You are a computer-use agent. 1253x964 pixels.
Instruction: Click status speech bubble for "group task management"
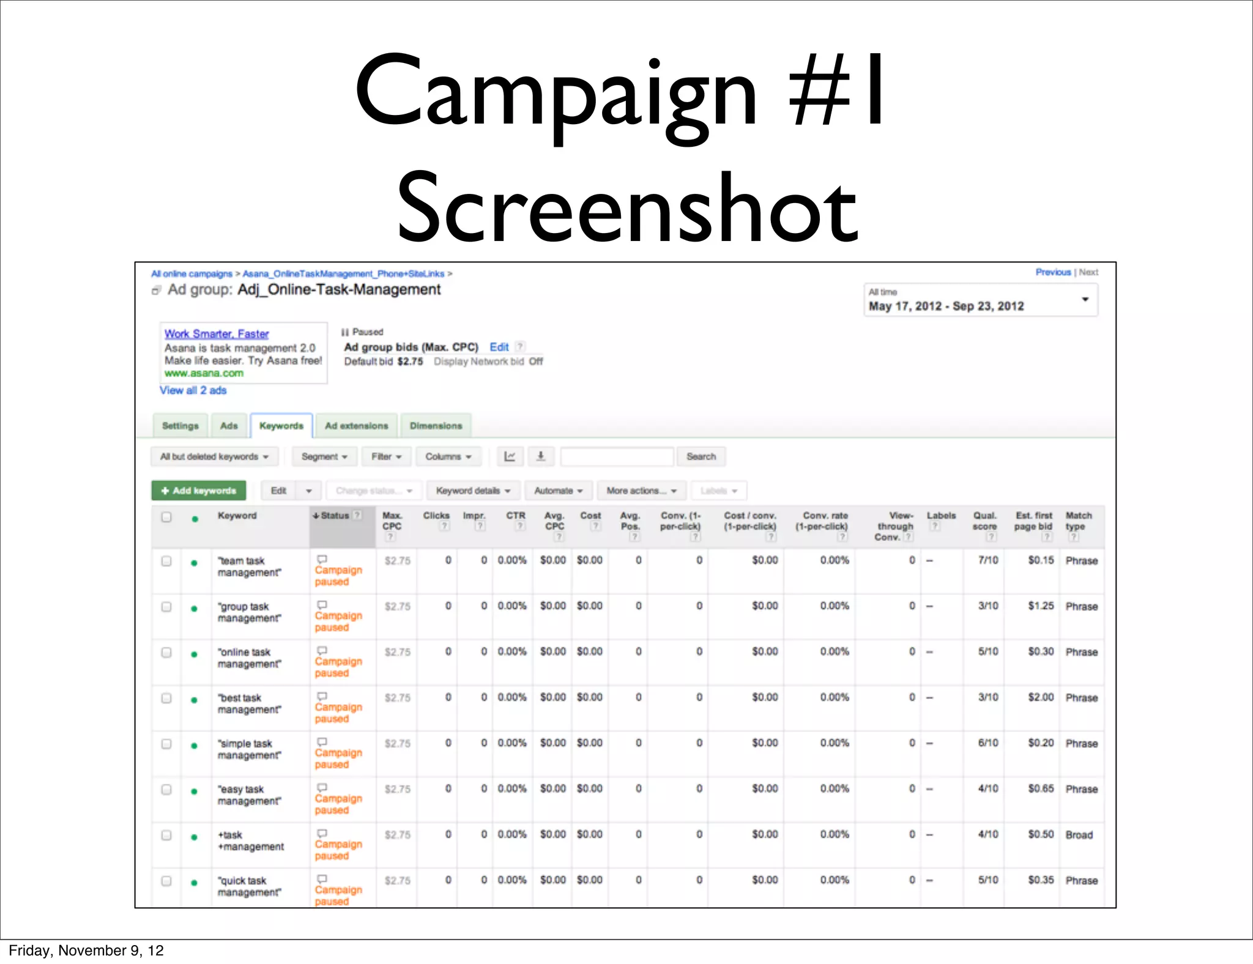tap(322, 605)
